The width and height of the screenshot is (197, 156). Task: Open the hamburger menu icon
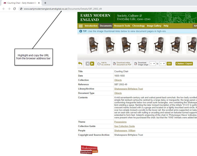(x=80, y=26)
